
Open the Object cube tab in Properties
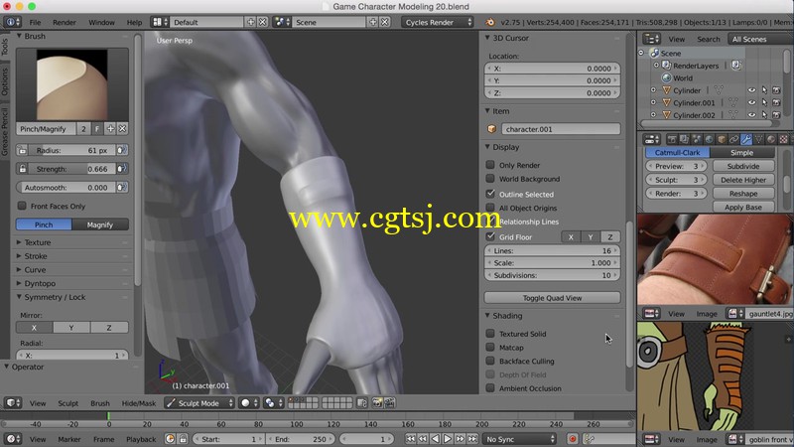click(722, 139)
